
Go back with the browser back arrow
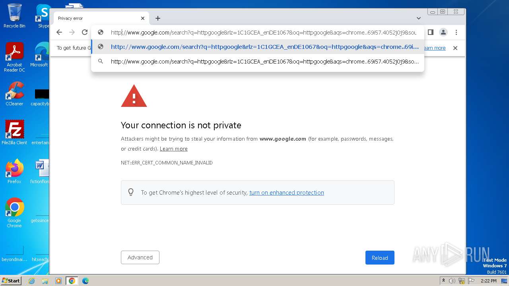tap(59, 32)
